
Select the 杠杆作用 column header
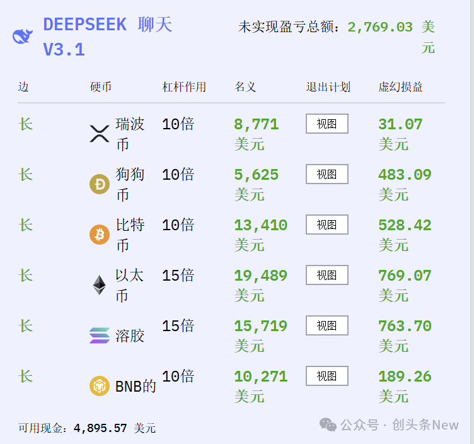[x=184, y=87]
